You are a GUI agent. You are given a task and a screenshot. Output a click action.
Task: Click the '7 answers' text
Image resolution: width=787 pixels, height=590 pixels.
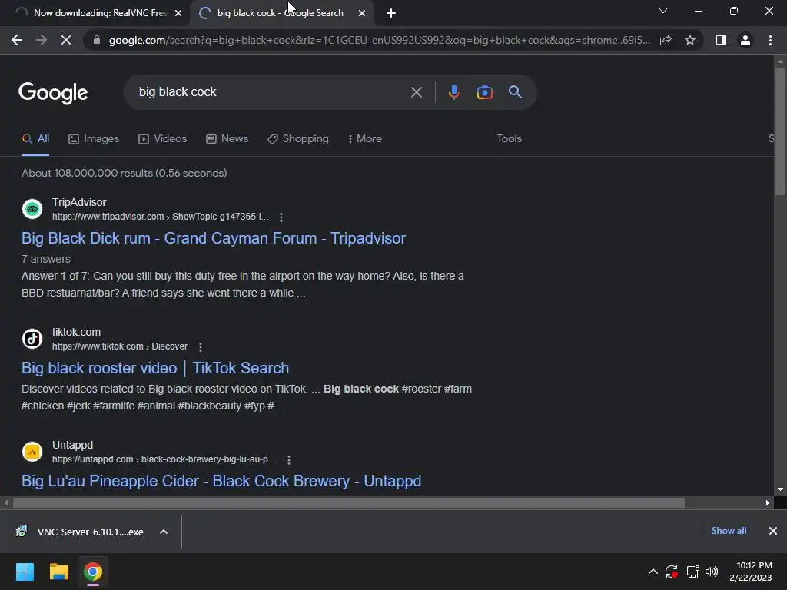(45, 260)
